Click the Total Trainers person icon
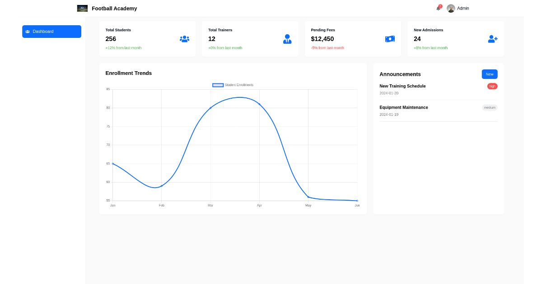The height and width of the screenshot is (284, 542). [287, 39]
